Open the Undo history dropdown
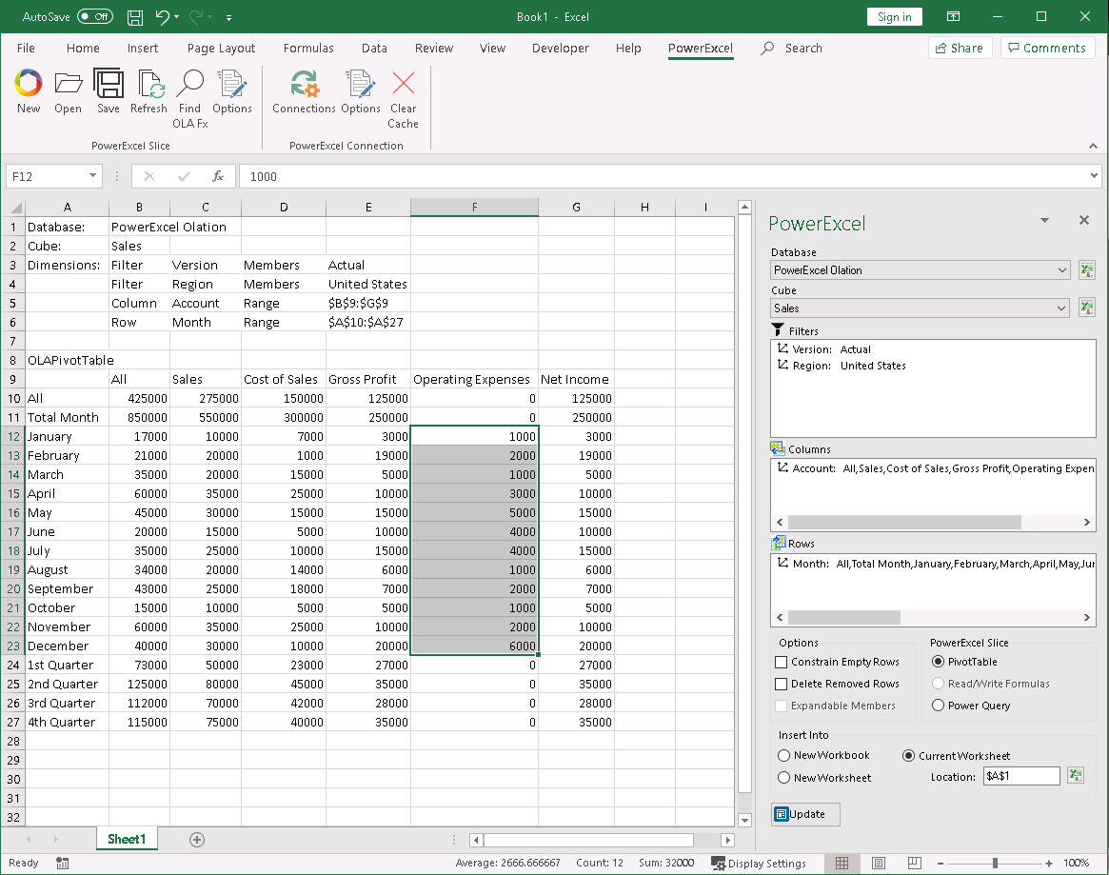1109x875 pixels. pyautogui.click(x=177, y=17)
